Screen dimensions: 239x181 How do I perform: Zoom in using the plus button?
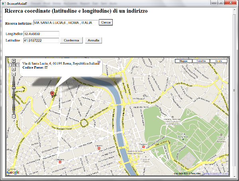pyautogui.click(x=14, y=74)
